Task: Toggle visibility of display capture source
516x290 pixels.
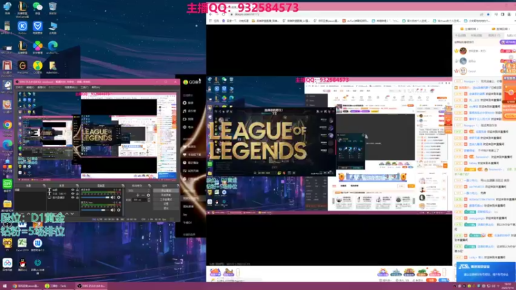Action: click(x=73, y=197)
